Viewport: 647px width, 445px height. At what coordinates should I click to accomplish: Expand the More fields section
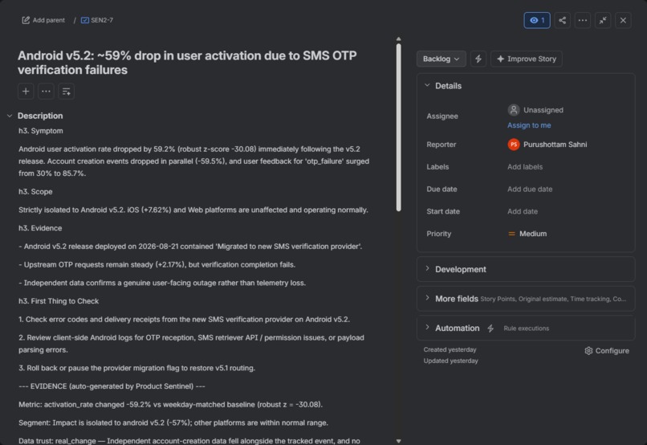point(526,299)
